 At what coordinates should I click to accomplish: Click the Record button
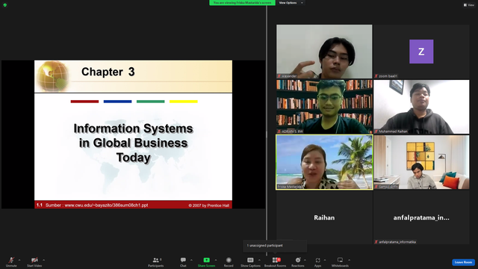pyautogui.click(x=229, y=262)
